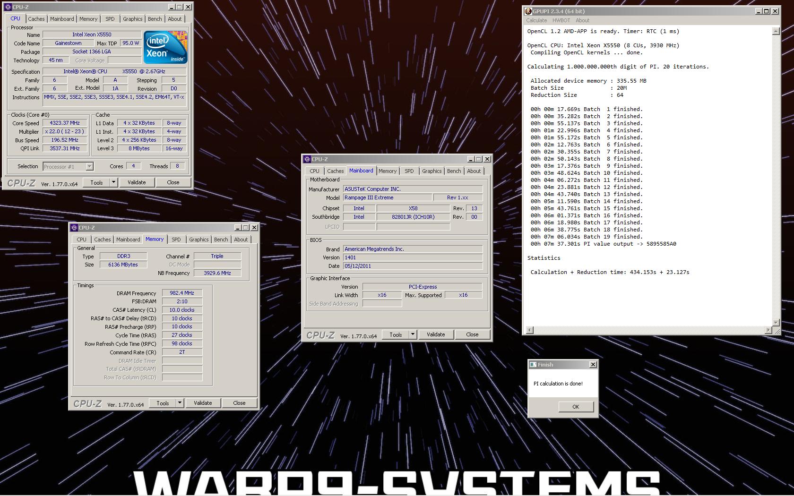Click Close button in Memory window

click(x=239, y=403)
